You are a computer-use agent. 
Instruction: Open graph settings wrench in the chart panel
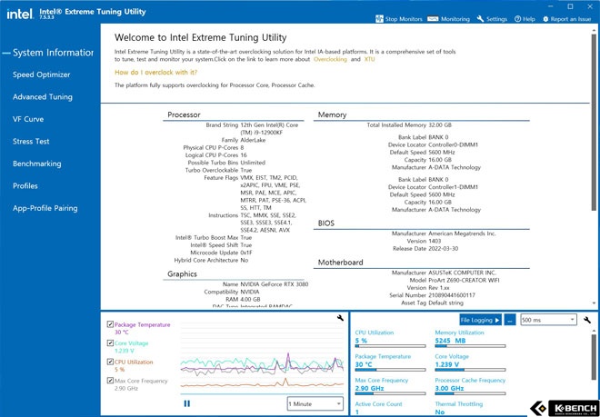tap(340, 318)
